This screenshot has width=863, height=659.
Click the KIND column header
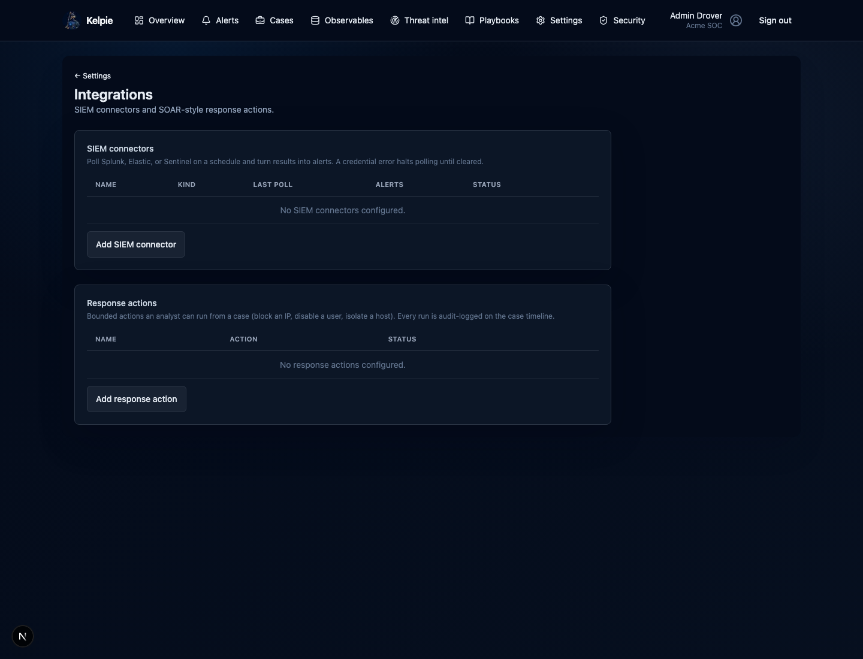point(186,185)
